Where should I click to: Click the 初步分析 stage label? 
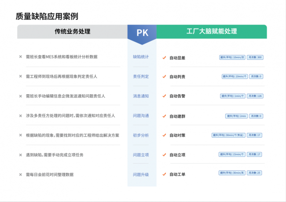click(141, 135)
